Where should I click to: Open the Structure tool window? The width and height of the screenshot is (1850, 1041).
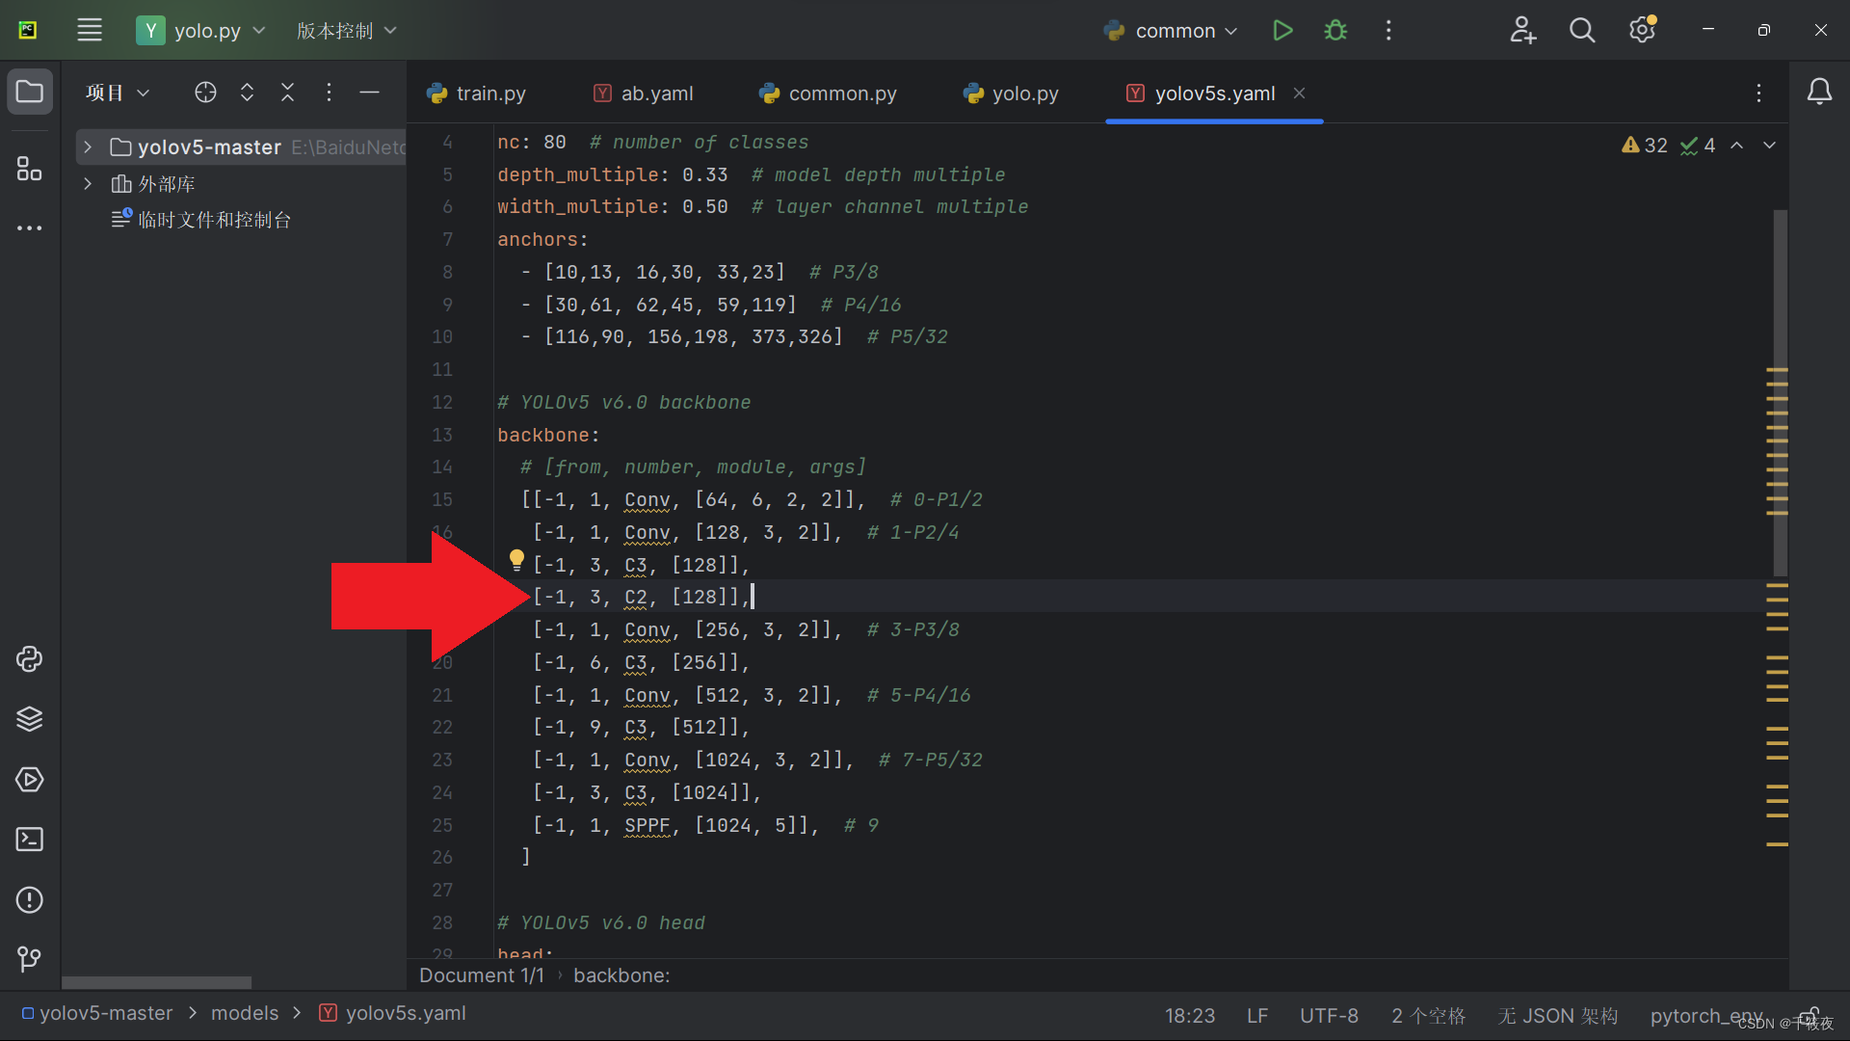(30, 169)
